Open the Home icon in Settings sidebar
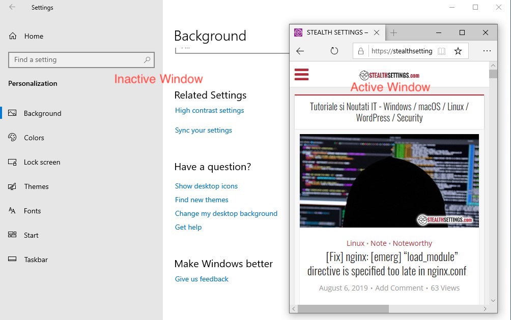The image size is (511, 320). (13, 36)
